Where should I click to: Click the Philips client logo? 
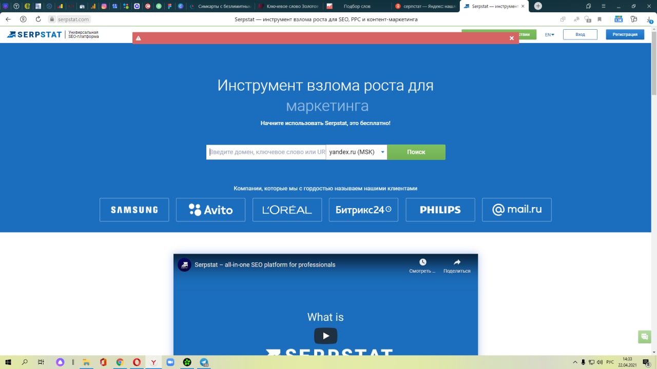point(440,210)
